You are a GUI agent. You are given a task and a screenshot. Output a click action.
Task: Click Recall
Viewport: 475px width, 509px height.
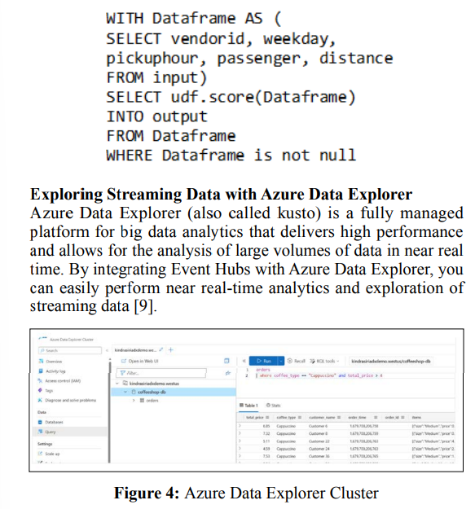tap(297, 361)
